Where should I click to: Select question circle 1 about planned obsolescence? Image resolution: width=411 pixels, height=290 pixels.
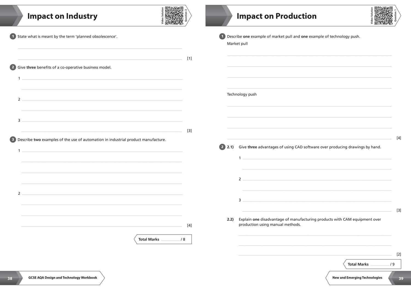pyautogui.click(x=13, y=36)
